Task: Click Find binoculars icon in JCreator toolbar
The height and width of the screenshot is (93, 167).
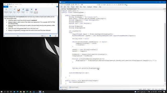Action: pyautogui.click(x=82, y=5)
